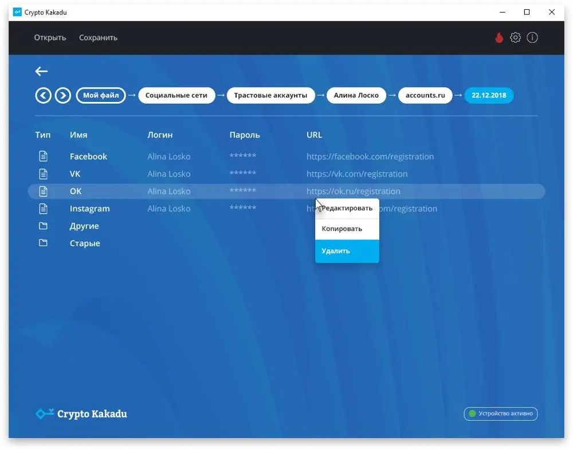Image resolution: width=573 pixels, height=450 pixels.
Task: Click the Crypto Kakadu key logo at bottom
Action: click(x=81, y=413)
